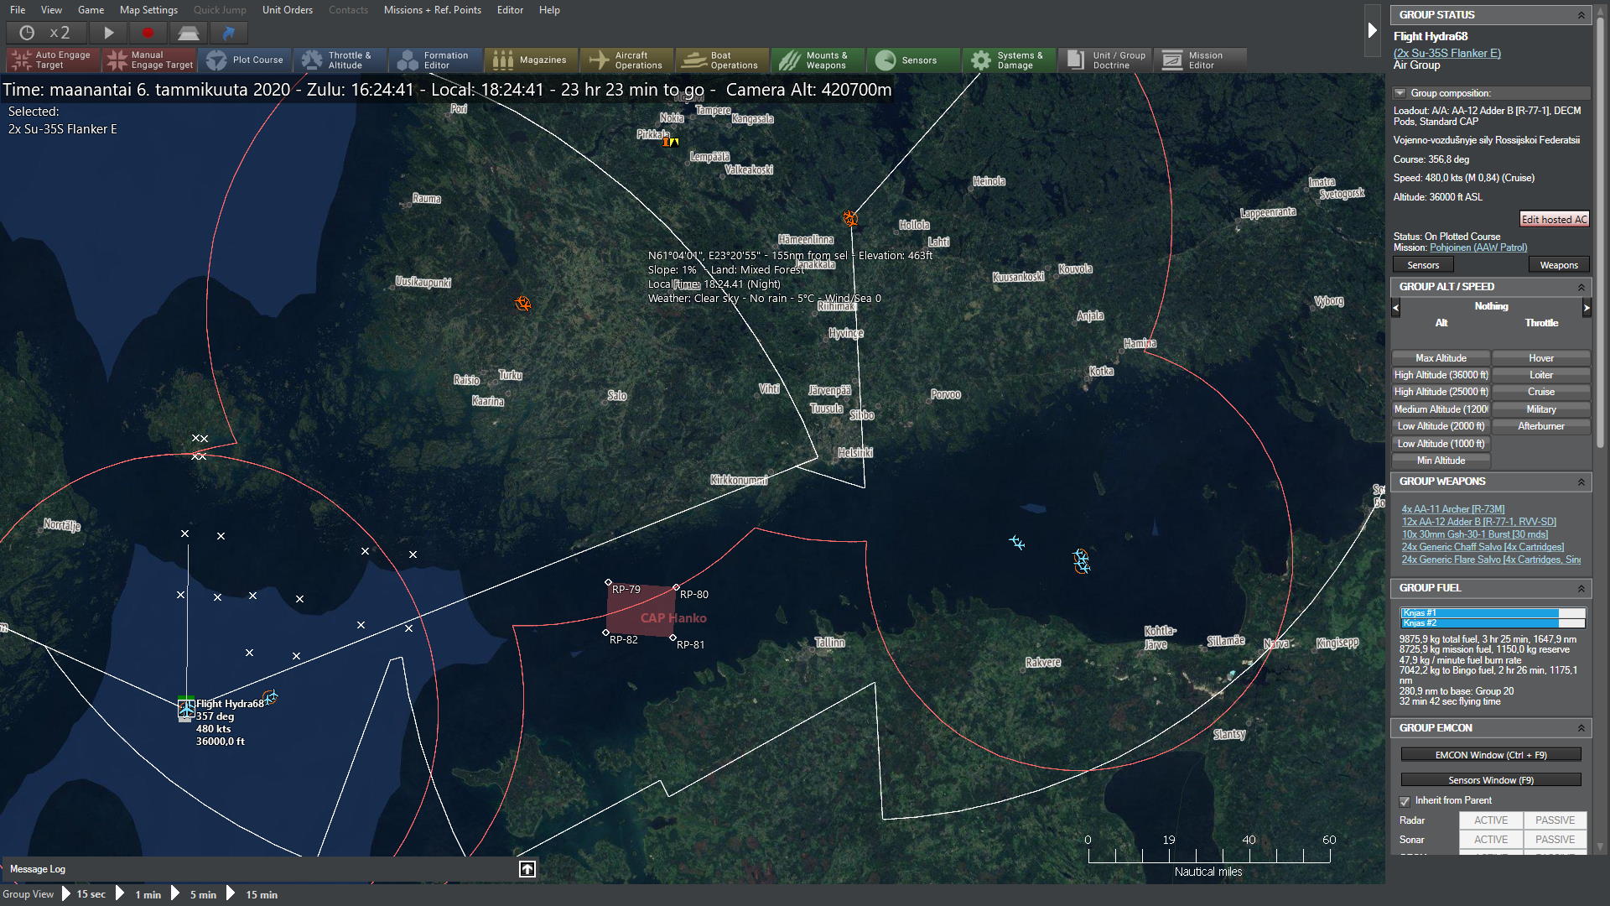
Task: Click the Afterburner throttle button
Action: tap(1540, 426)
